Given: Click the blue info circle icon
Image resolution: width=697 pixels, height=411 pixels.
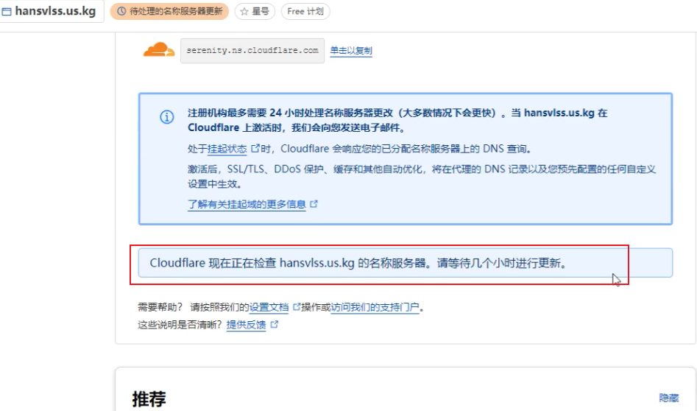Looking at the screenshot, I should click(x=167, y=117).
